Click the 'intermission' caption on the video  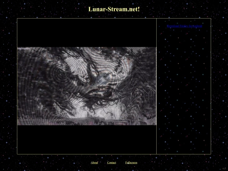pyautogui.click(x=24, y=49)
